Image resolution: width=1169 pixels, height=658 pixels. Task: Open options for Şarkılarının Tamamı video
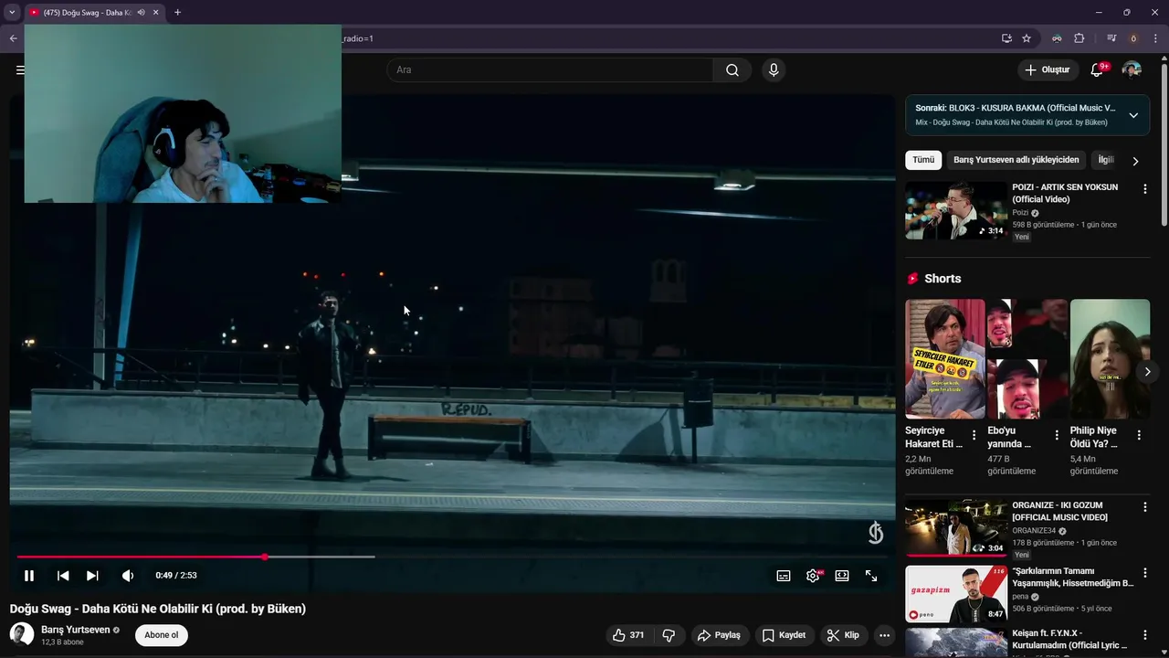coord(1145,572)
